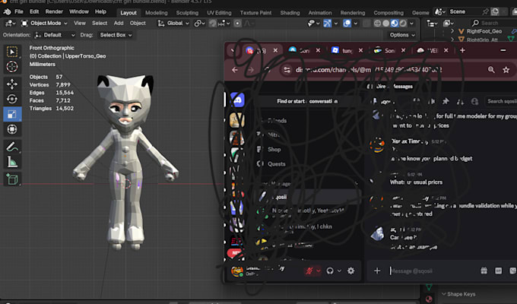Screen dimensions: 517x304
Task: Switch to the Shading workspace tab
Action: (x=290, y=13)
